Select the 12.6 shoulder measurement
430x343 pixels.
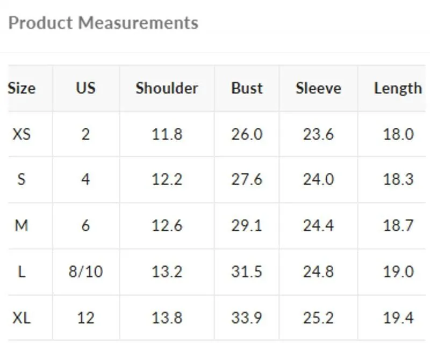[x=167, y=226]
